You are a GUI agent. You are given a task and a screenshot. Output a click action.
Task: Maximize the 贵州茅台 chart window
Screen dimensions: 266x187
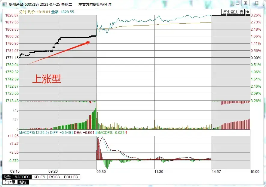(x=246, y=3)
